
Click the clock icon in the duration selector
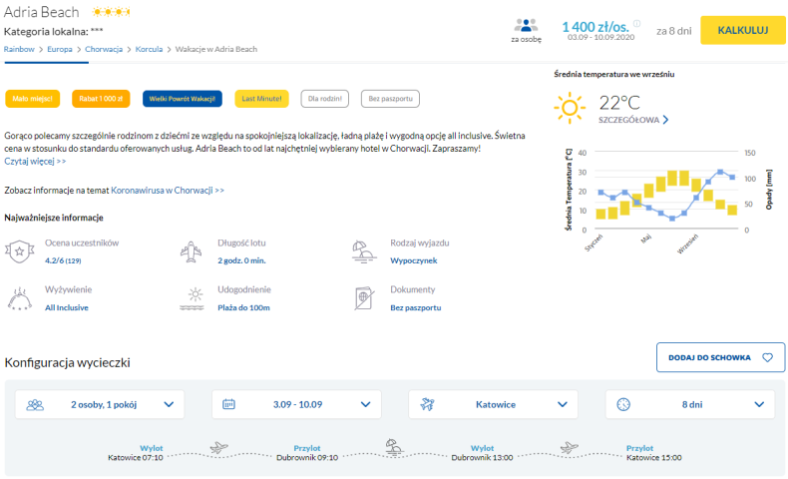[623, 404]
